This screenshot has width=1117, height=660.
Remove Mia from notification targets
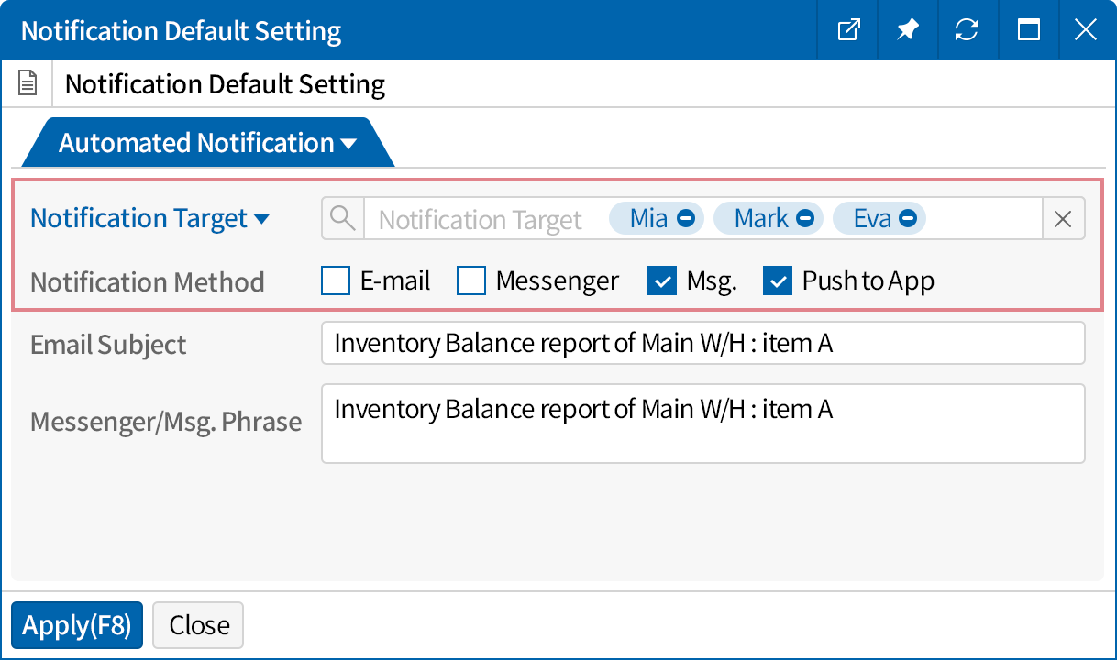(x=685, y=219)
